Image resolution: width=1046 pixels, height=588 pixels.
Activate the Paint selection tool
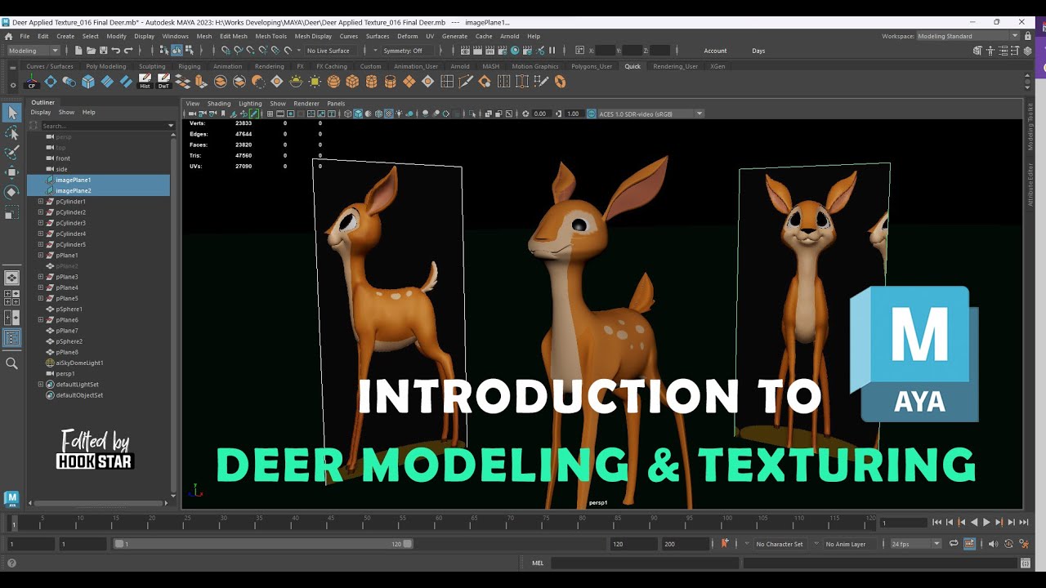pos(12,152)
